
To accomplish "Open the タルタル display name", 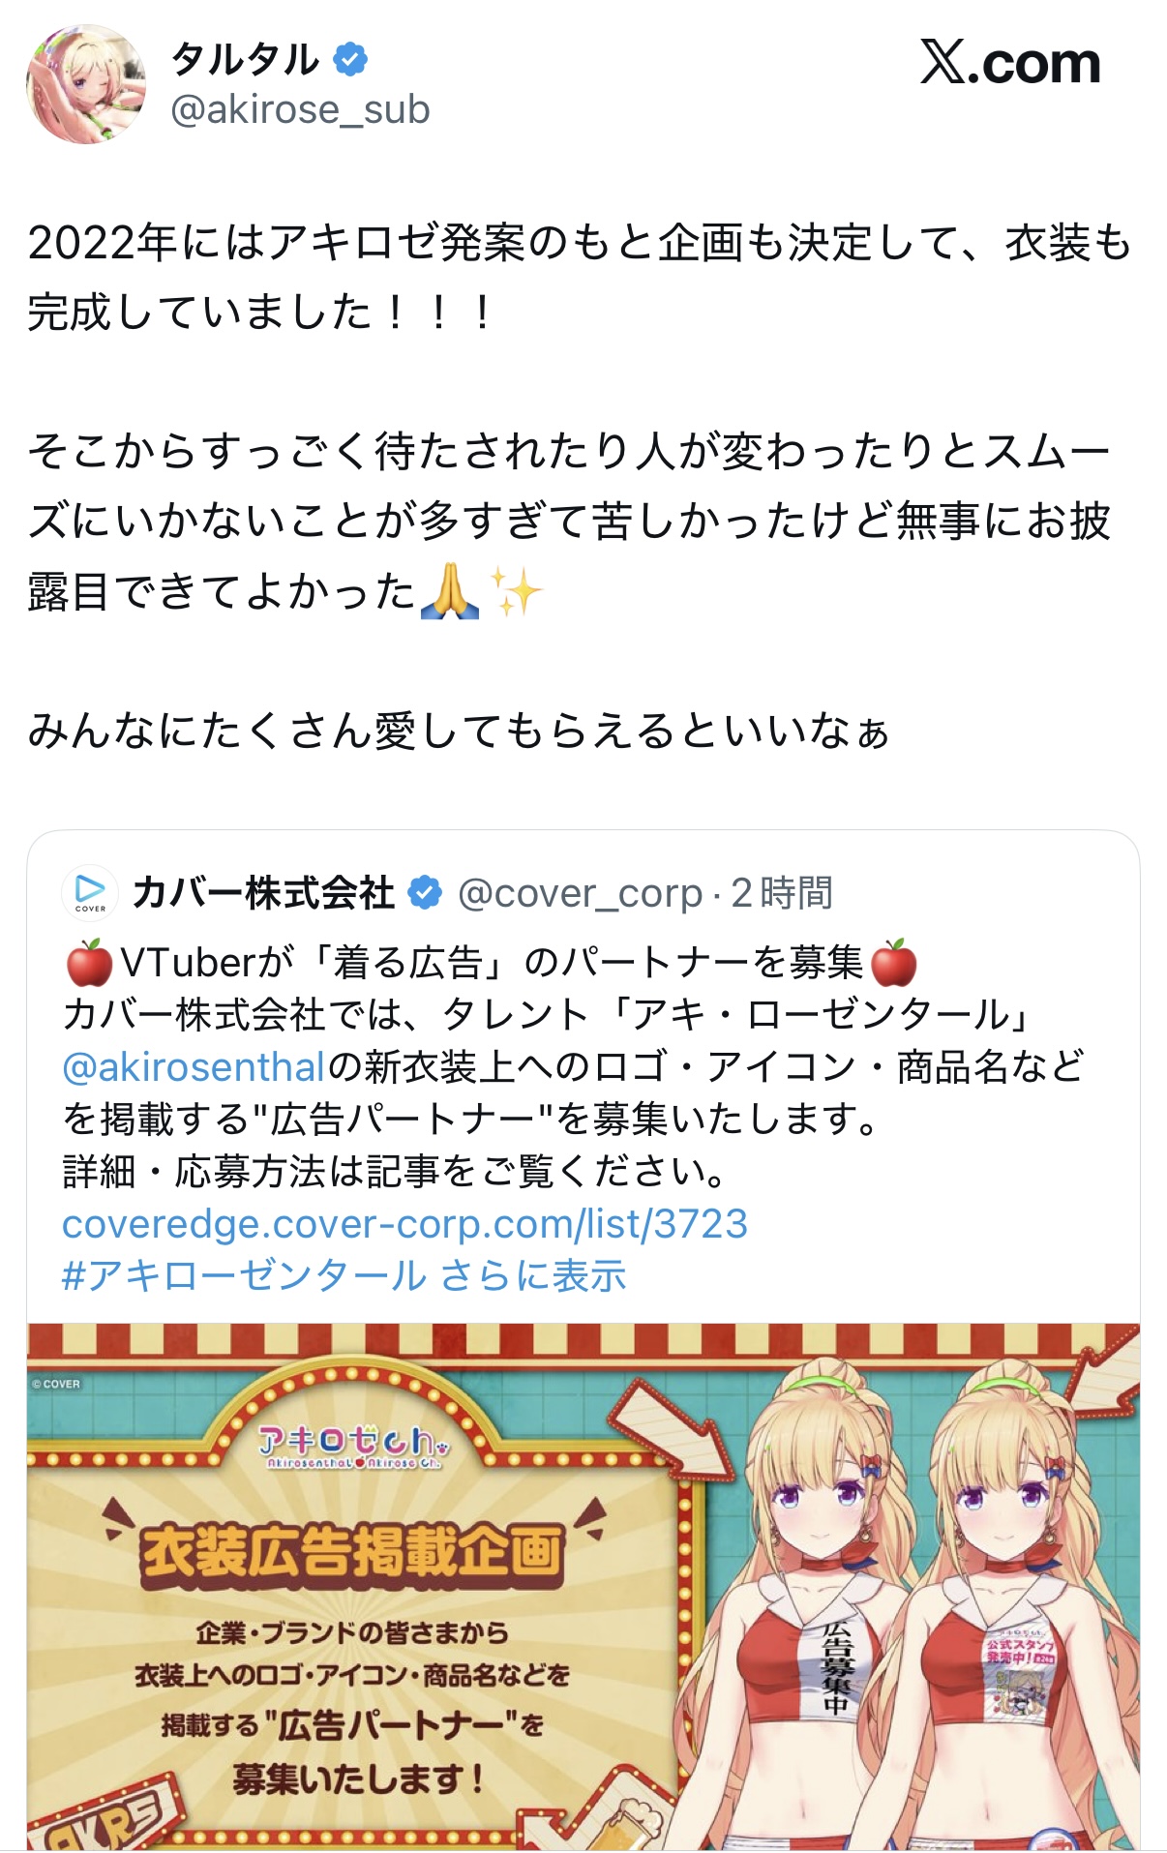I will (x=244, y=60).
